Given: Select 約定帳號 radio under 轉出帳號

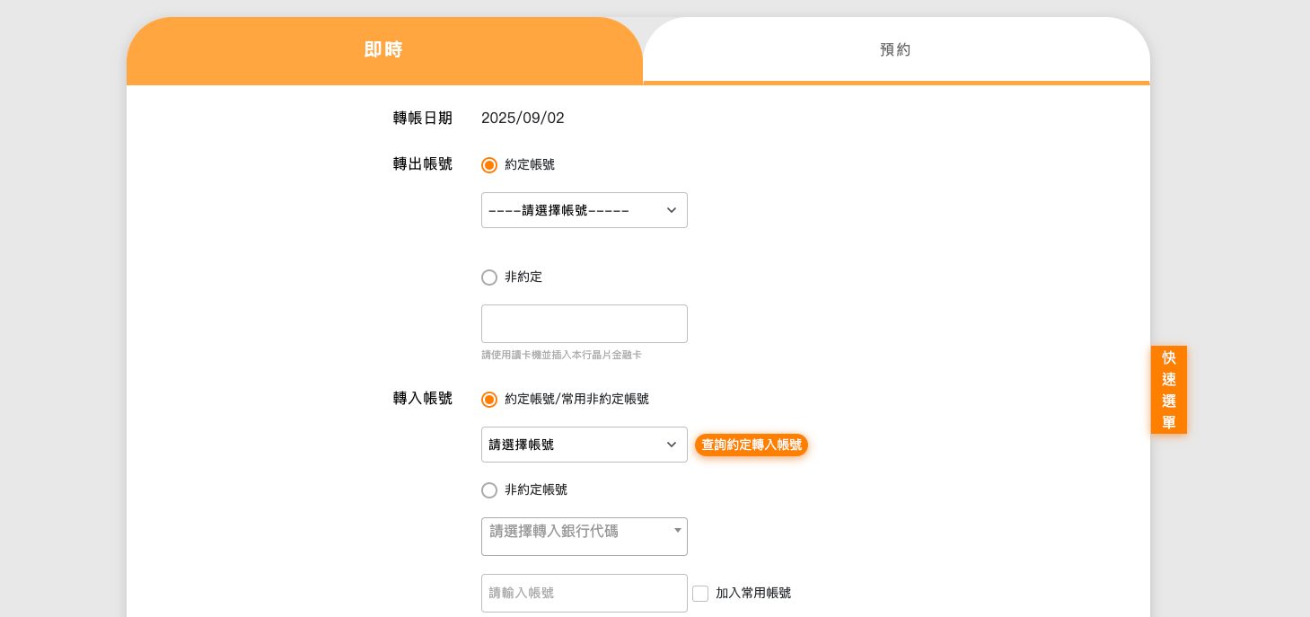Looking at the screenshot, I should (x=489, y=165).
